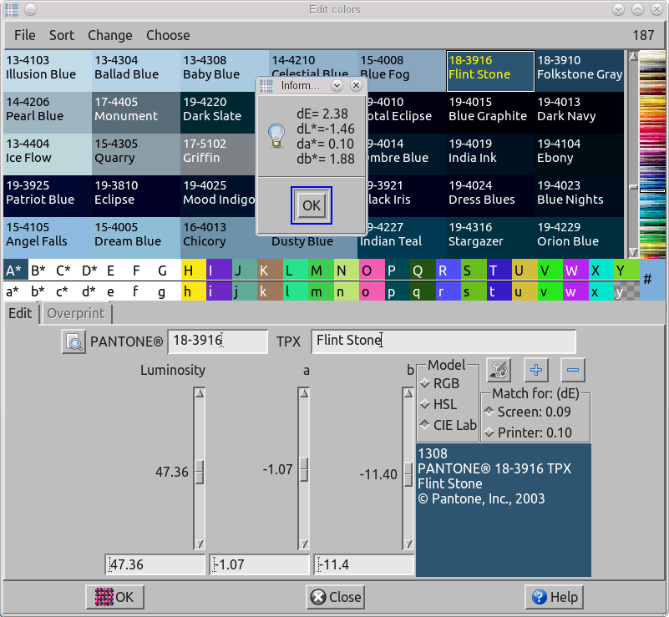669x617 pixels.
Task: Click the blue plus add button
Action: point(536,370)
